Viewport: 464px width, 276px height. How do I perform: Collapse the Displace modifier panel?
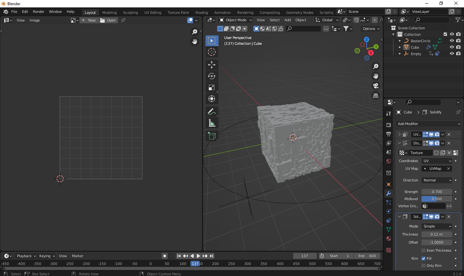pos(399,143)
